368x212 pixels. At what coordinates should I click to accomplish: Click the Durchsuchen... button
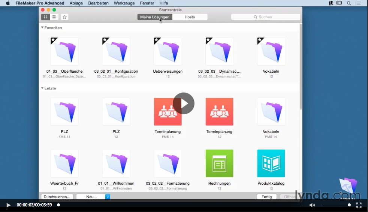[x=57, y=197]
